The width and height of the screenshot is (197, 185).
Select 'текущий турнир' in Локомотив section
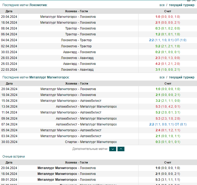click(182, 5)
